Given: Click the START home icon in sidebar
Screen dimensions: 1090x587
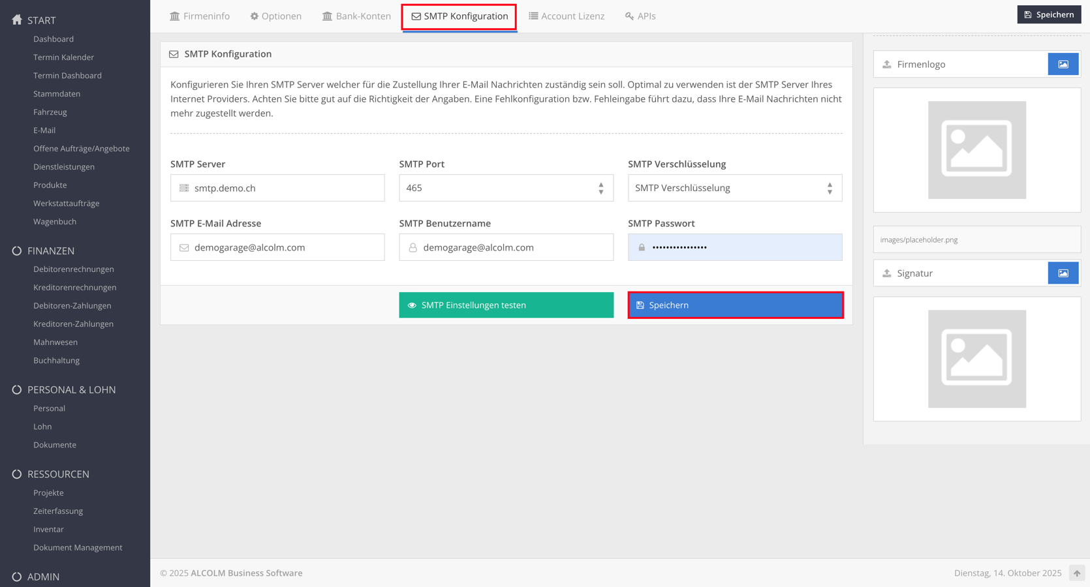Looking at the screenshot, I should pos(17,20).
